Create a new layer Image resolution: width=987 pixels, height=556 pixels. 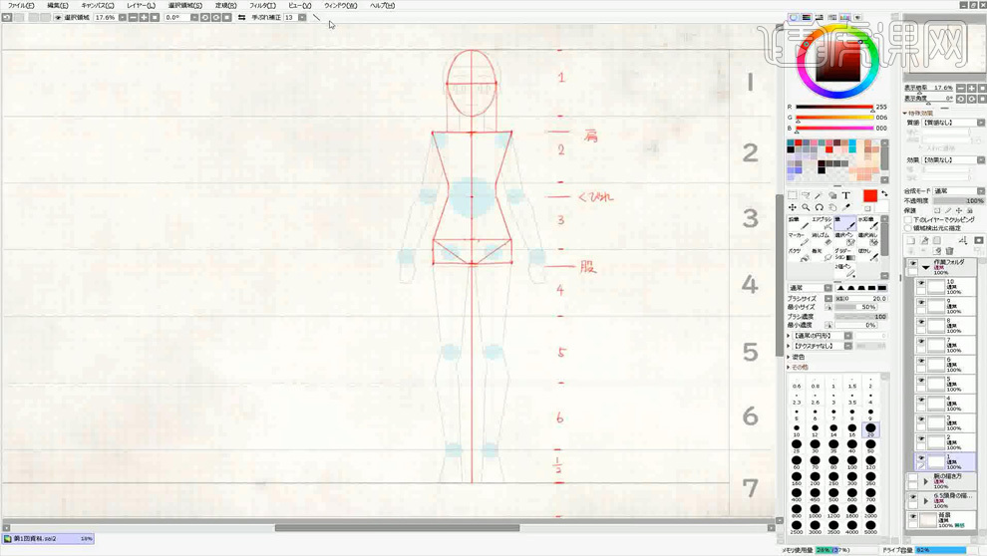click(x=911, y=241)
